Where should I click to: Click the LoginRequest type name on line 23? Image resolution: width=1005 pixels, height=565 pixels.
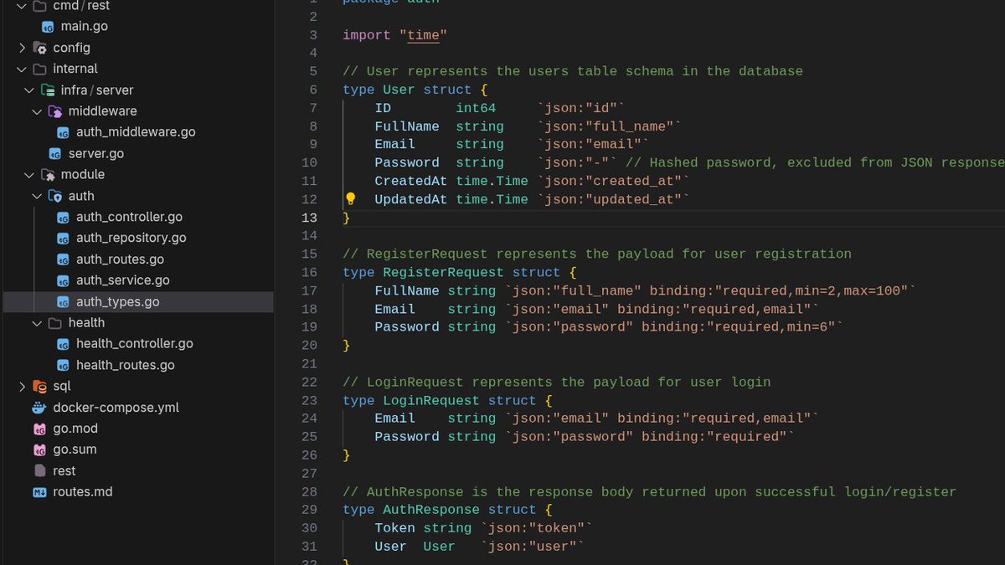[431, 400]
